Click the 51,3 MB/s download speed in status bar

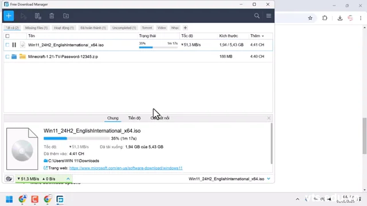28,179
